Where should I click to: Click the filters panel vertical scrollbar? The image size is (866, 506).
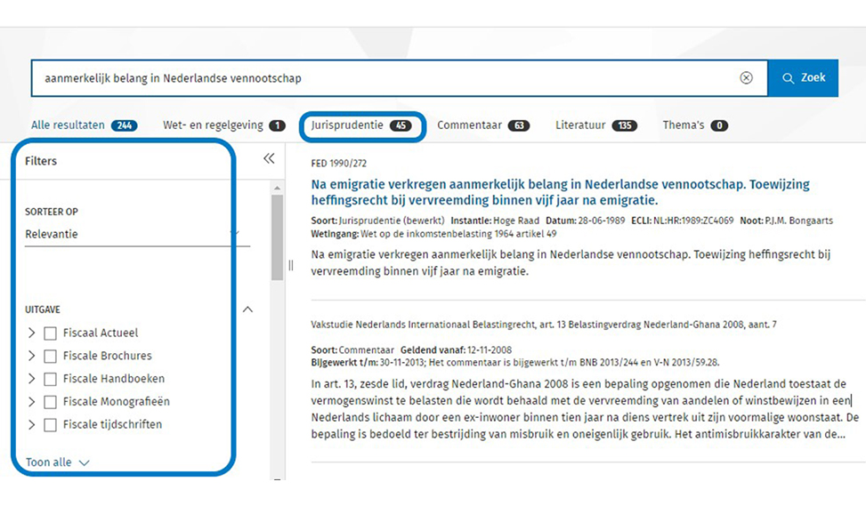click(x=277, y=236)
